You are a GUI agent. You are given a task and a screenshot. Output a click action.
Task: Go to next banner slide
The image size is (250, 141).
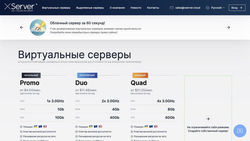point(228,28)
